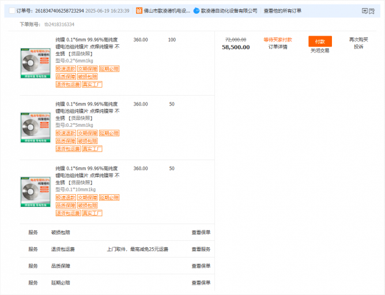This screenshot has width=385, height=295.
Task: Click 退货包运费 tag on 0.2*6mm1kg item
Action: tap(68, 85)
